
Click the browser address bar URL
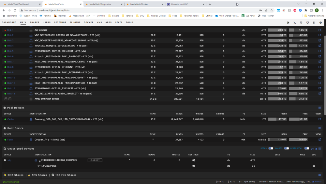54,10
